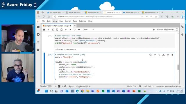Paste cell from clipboard in toolbar
186x104 pixels.
coord(61,29)
